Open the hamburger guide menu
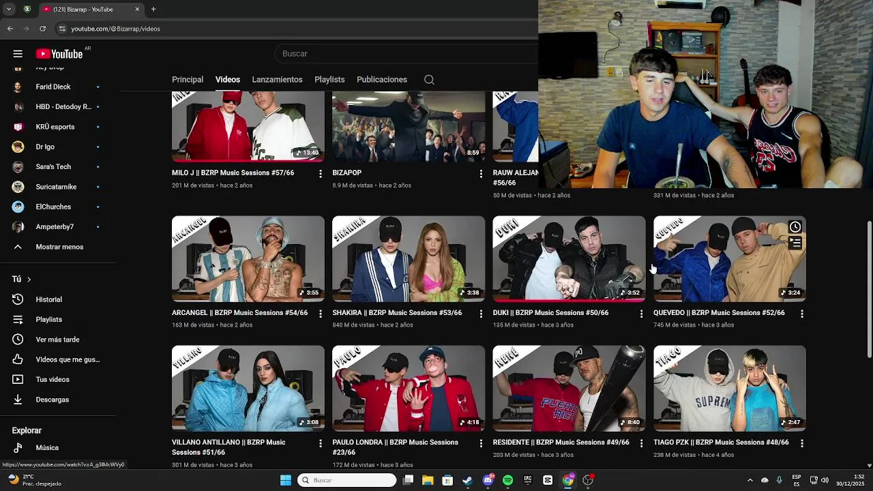Image resolution: width=873 pixels, height=491 pixels. (18, 54)
